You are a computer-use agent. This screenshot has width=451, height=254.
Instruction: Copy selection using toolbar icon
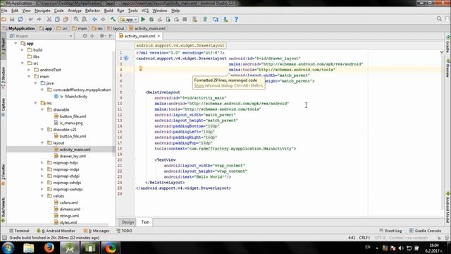click(57, 19)
